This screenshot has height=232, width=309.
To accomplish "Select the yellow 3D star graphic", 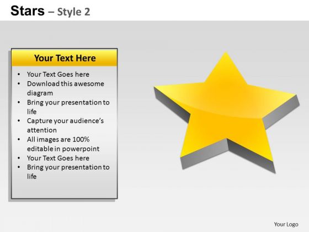I will tap(227, 113).
